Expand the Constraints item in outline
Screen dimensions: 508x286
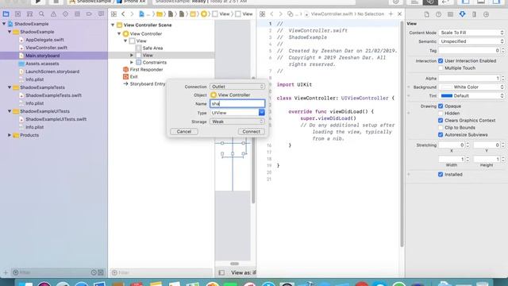point(132,62)
